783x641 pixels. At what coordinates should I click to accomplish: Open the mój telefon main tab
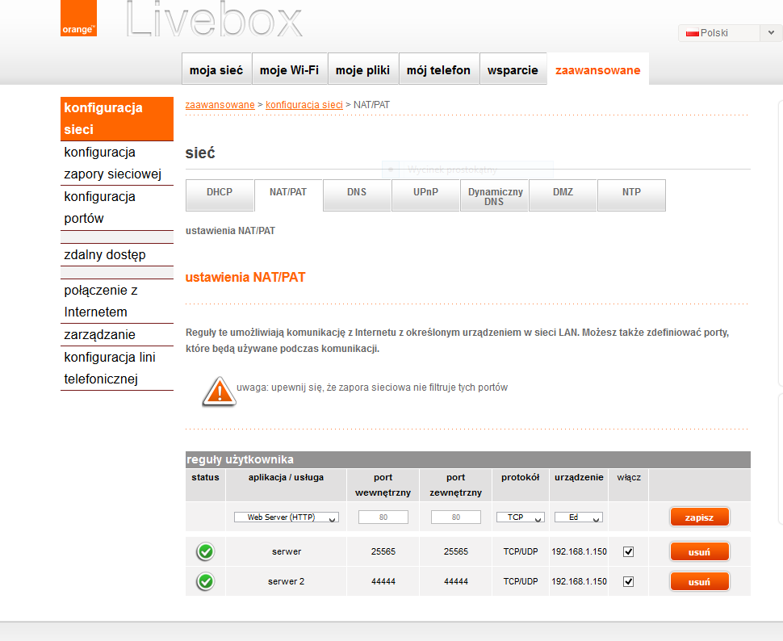pyautogui.click(x=438, y=69)
